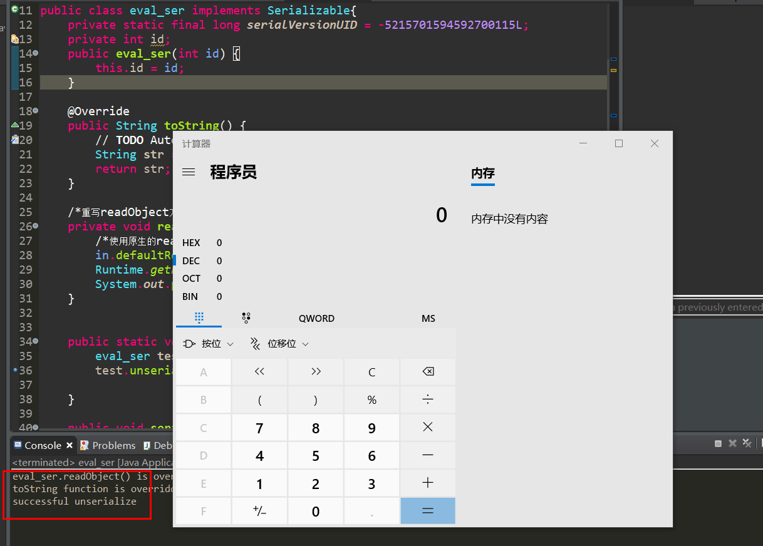Toggle the QWORD word size
This screenshot has height=546, width=763.
point(316,318)
